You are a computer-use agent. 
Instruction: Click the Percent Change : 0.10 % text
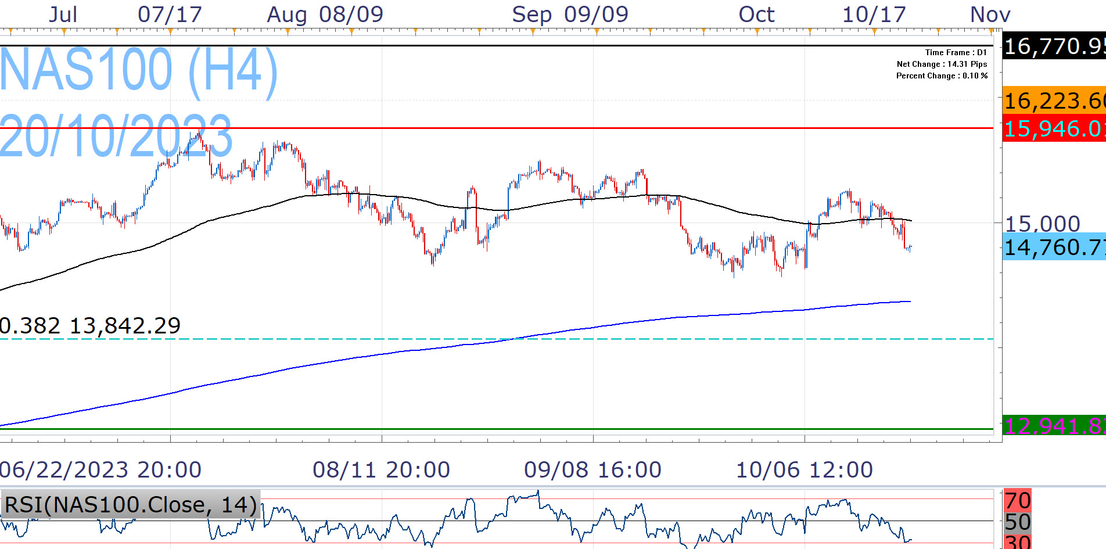(942, 76)
